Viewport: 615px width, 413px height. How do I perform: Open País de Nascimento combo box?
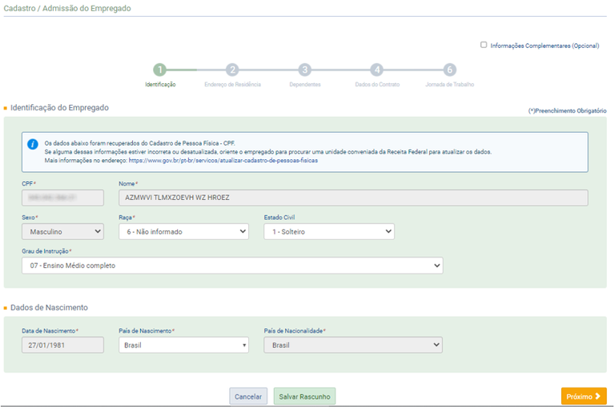[x=183, y=344]
